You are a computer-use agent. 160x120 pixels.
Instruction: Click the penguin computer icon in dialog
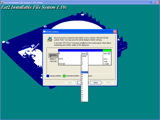50,39
